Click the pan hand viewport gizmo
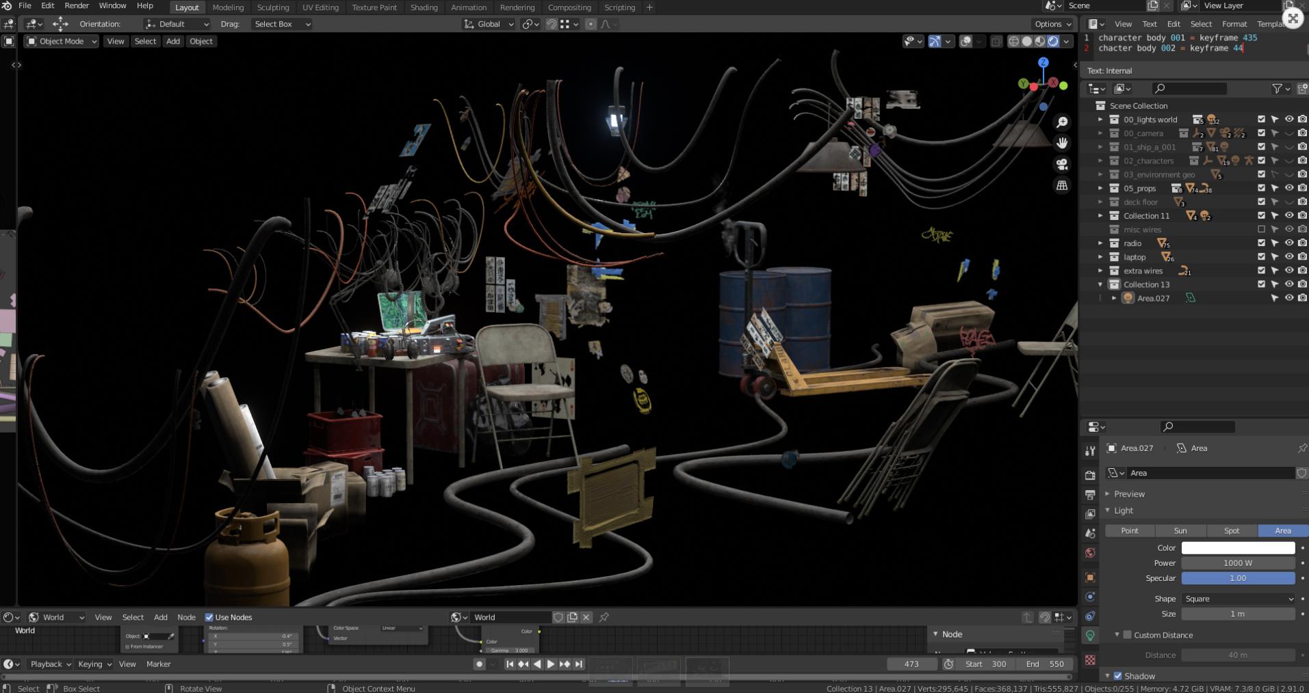 coord(1062,144)
